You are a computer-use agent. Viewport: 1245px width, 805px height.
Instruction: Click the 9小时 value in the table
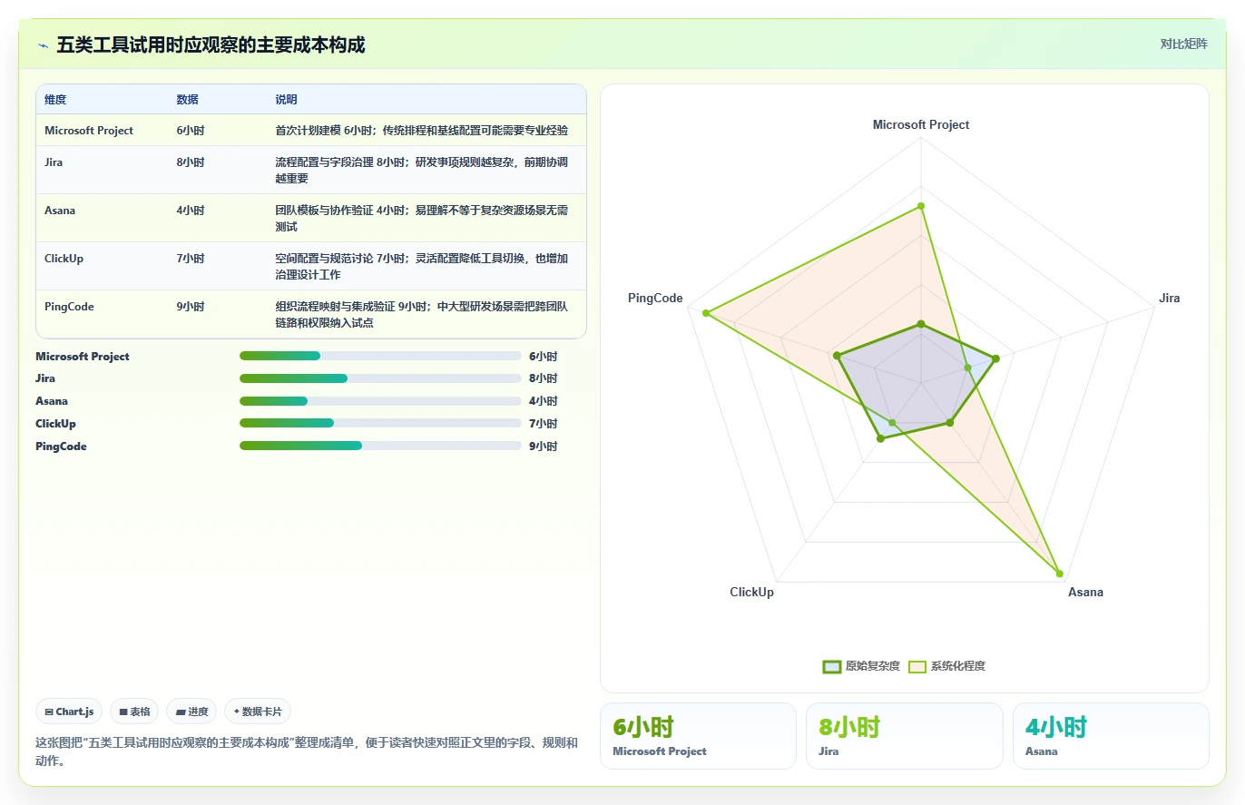tap(191, 307)
